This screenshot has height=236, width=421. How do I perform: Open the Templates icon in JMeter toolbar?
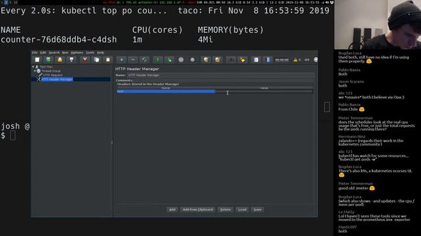[x=48, y=60]
